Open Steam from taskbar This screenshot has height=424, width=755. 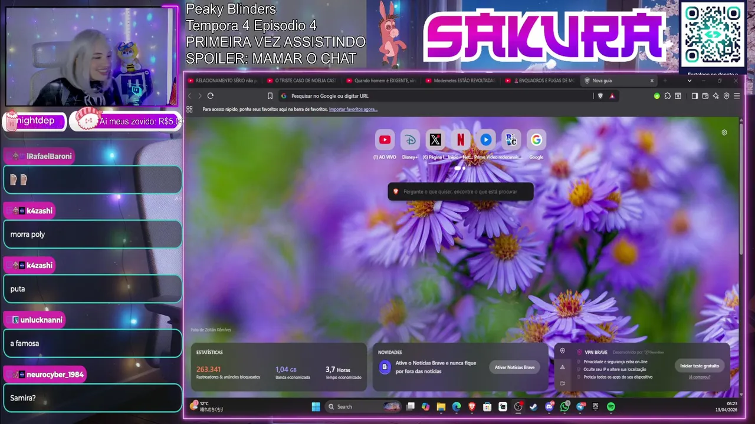click(x=534, y=406)
